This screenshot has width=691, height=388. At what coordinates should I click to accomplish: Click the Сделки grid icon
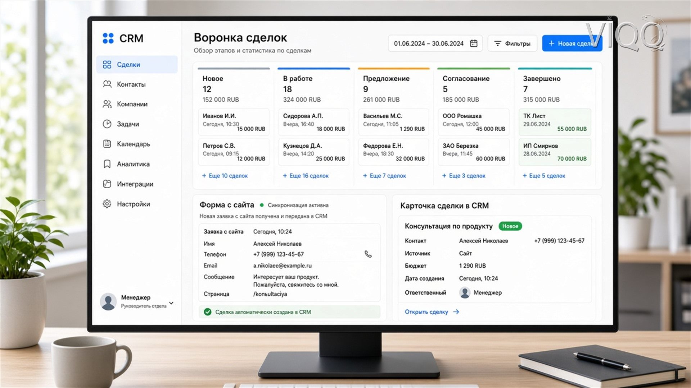[x=107, y=65]
